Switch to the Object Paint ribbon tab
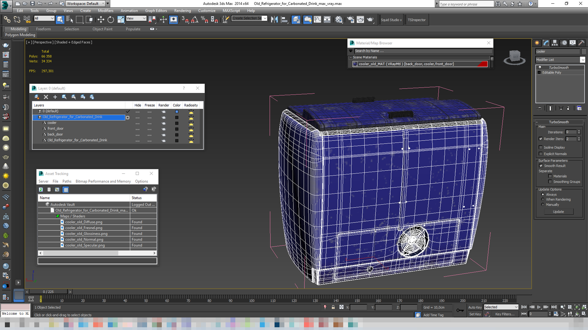 pyautogui.click(x=102, y=29)
